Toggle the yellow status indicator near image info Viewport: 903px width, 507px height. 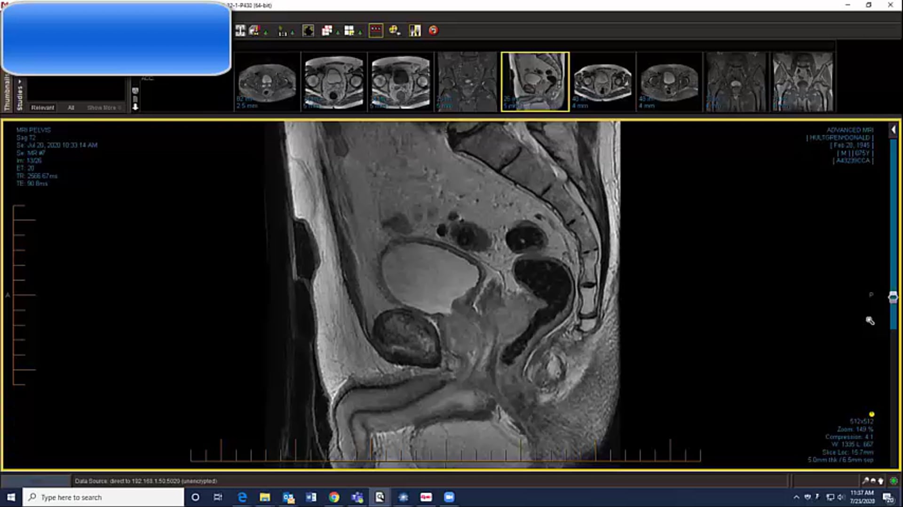pyautogui.click(x=872, y=414)
